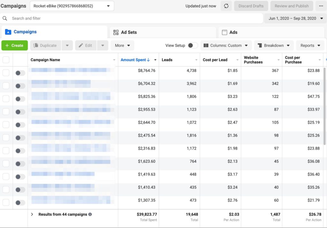Check the checkbox in $1,307.35 row
Viewport: 327px width, 228px height.
[6, 202]
